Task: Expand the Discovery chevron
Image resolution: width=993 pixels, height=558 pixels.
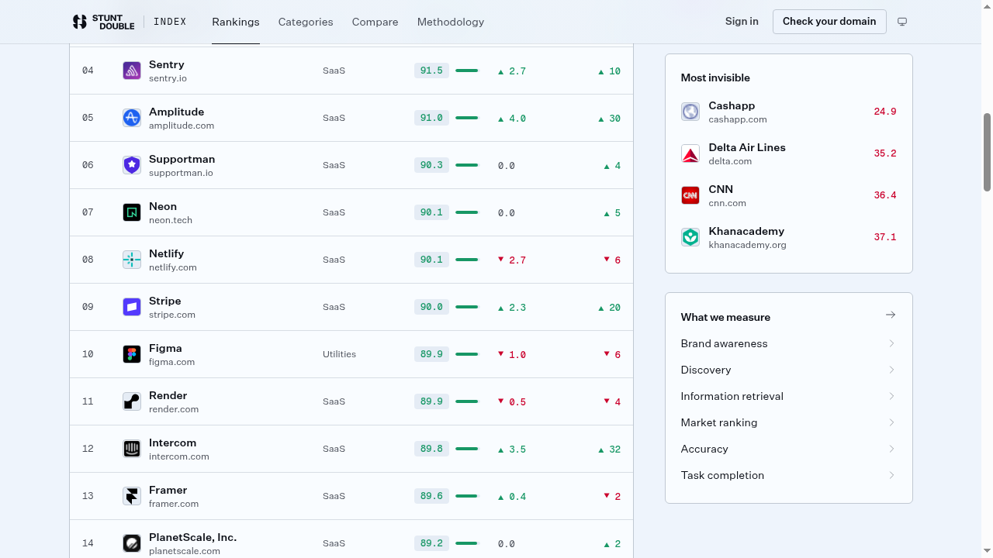Action: 891,370
